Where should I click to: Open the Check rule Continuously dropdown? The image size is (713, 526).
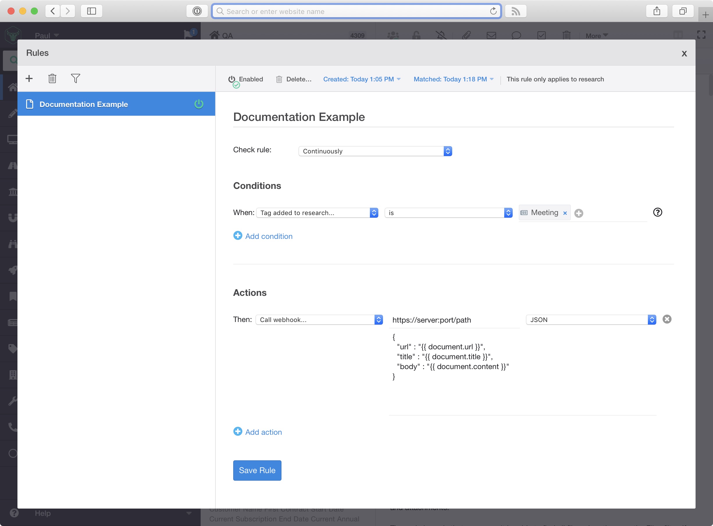click(375, 151)
